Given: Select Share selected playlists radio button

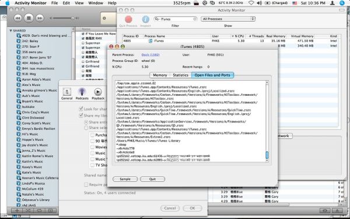Looking at the screenshot, I should (x=86, y=128).
